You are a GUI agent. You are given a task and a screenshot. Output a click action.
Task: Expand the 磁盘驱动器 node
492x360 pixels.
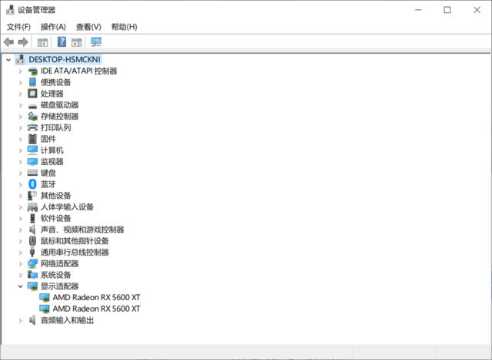point(21,105)
